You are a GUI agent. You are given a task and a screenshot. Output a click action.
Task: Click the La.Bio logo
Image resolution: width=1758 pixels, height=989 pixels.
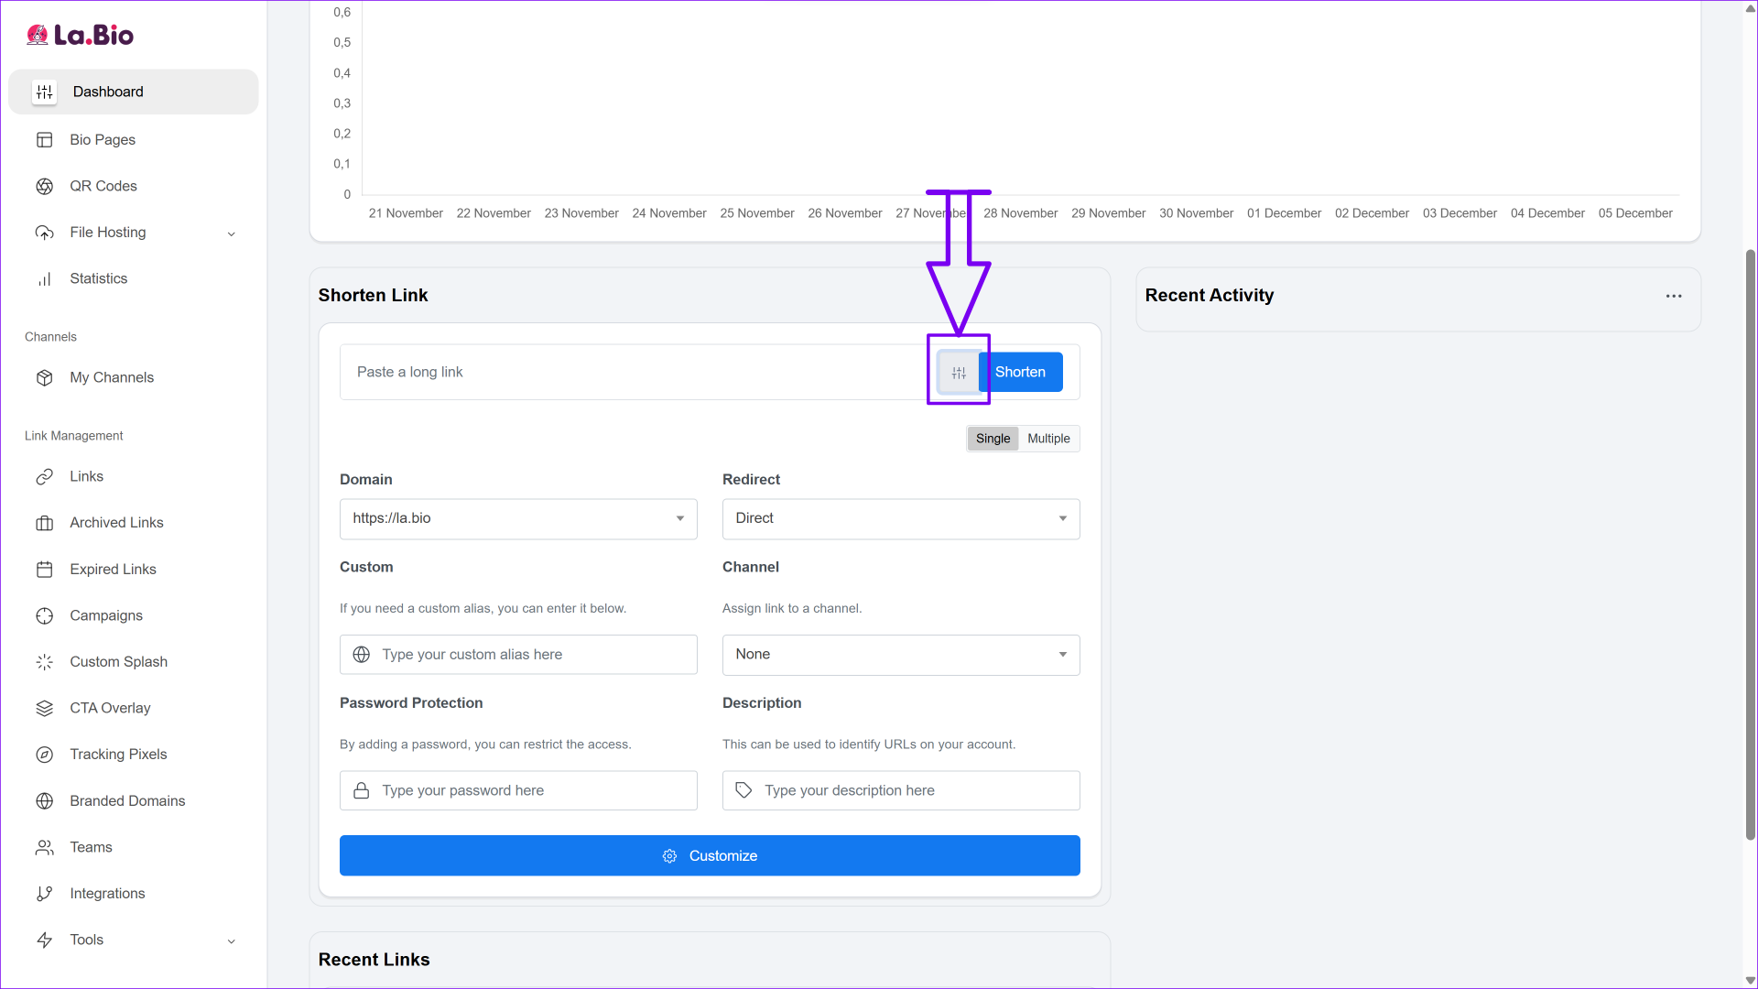81,35
